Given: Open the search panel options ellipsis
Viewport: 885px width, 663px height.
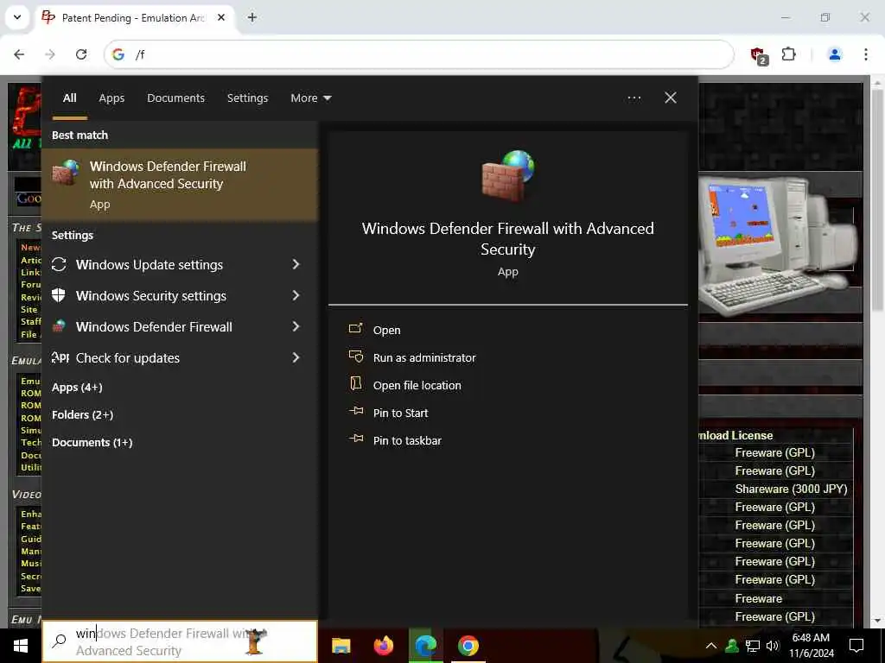Looking at the screenshot, I should pos(634,98).
